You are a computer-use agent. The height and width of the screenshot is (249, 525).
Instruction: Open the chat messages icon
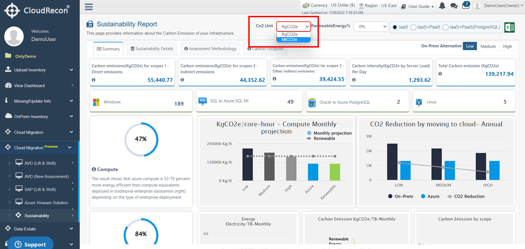(x=454, y=6)
